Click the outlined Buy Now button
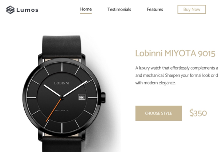 pos(191,9)
